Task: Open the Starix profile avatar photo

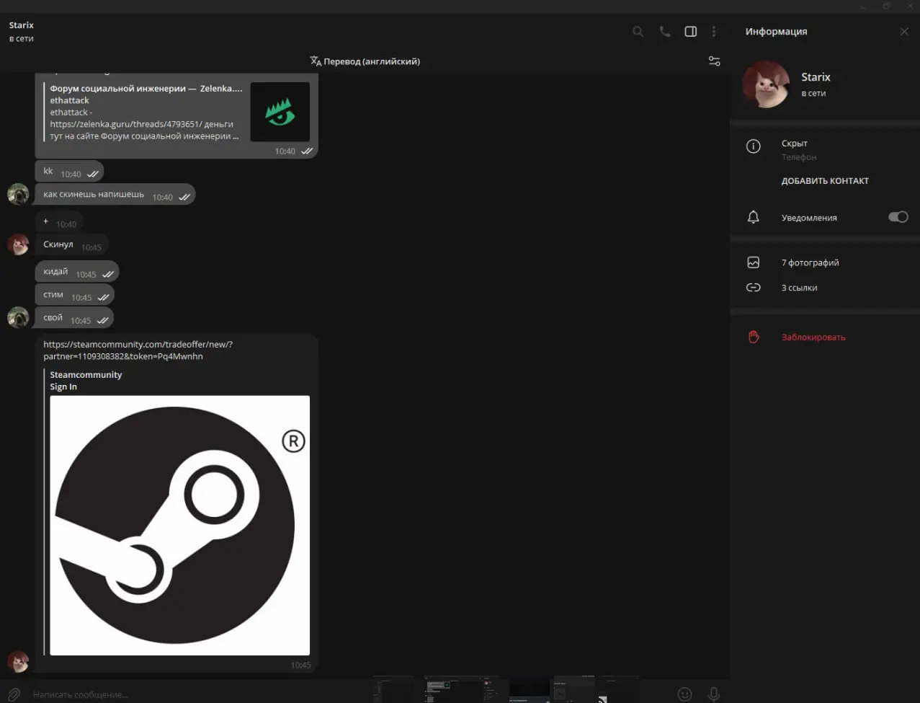Action: [766, 84]
